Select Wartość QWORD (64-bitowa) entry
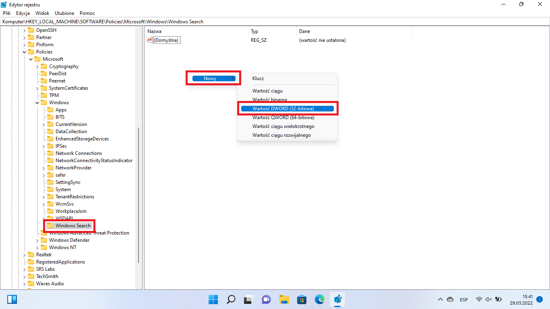 coord(287,117)
